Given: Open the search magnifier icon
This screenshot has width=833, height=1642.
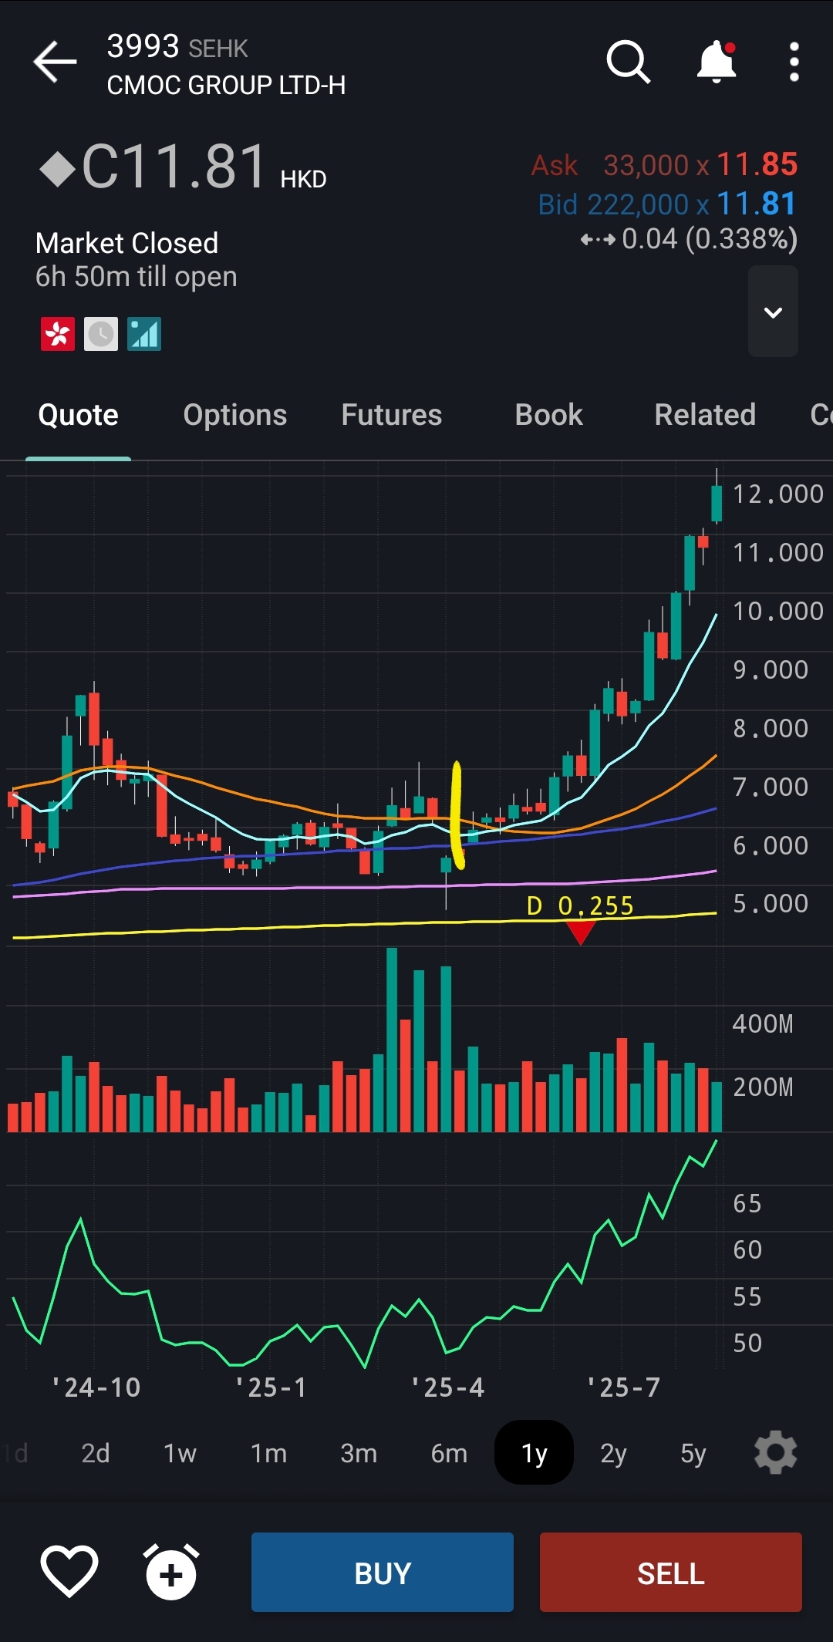Looking at the screenshot, I should pyautogui.click(x=629, y=62).
